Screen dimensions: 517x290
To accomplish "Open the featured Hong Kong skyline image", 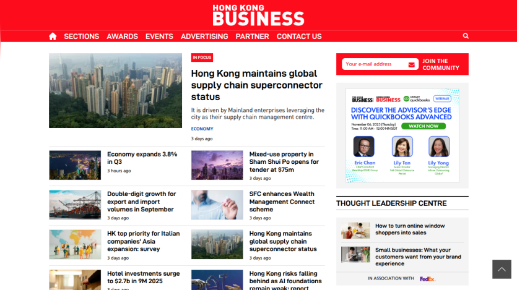I will point(115,90).
